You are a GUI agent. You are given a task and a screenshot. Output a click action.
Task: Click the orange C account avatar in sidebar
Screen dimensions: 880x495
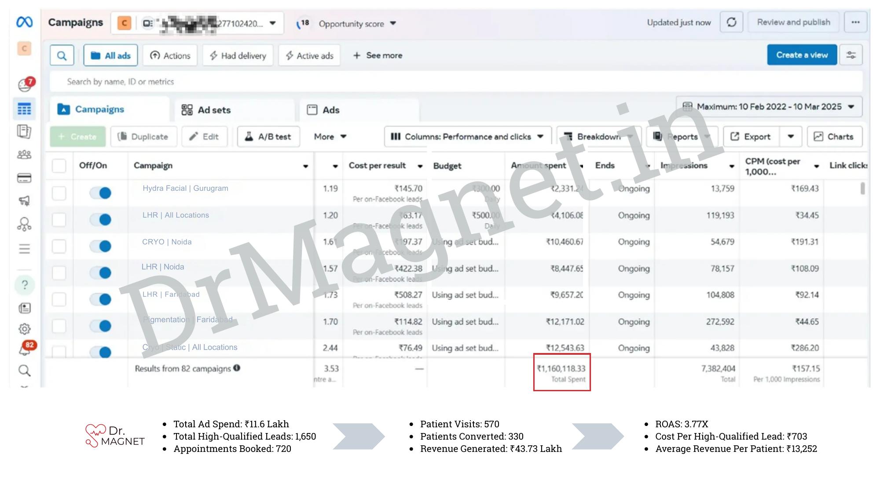(x=25, y=48)
